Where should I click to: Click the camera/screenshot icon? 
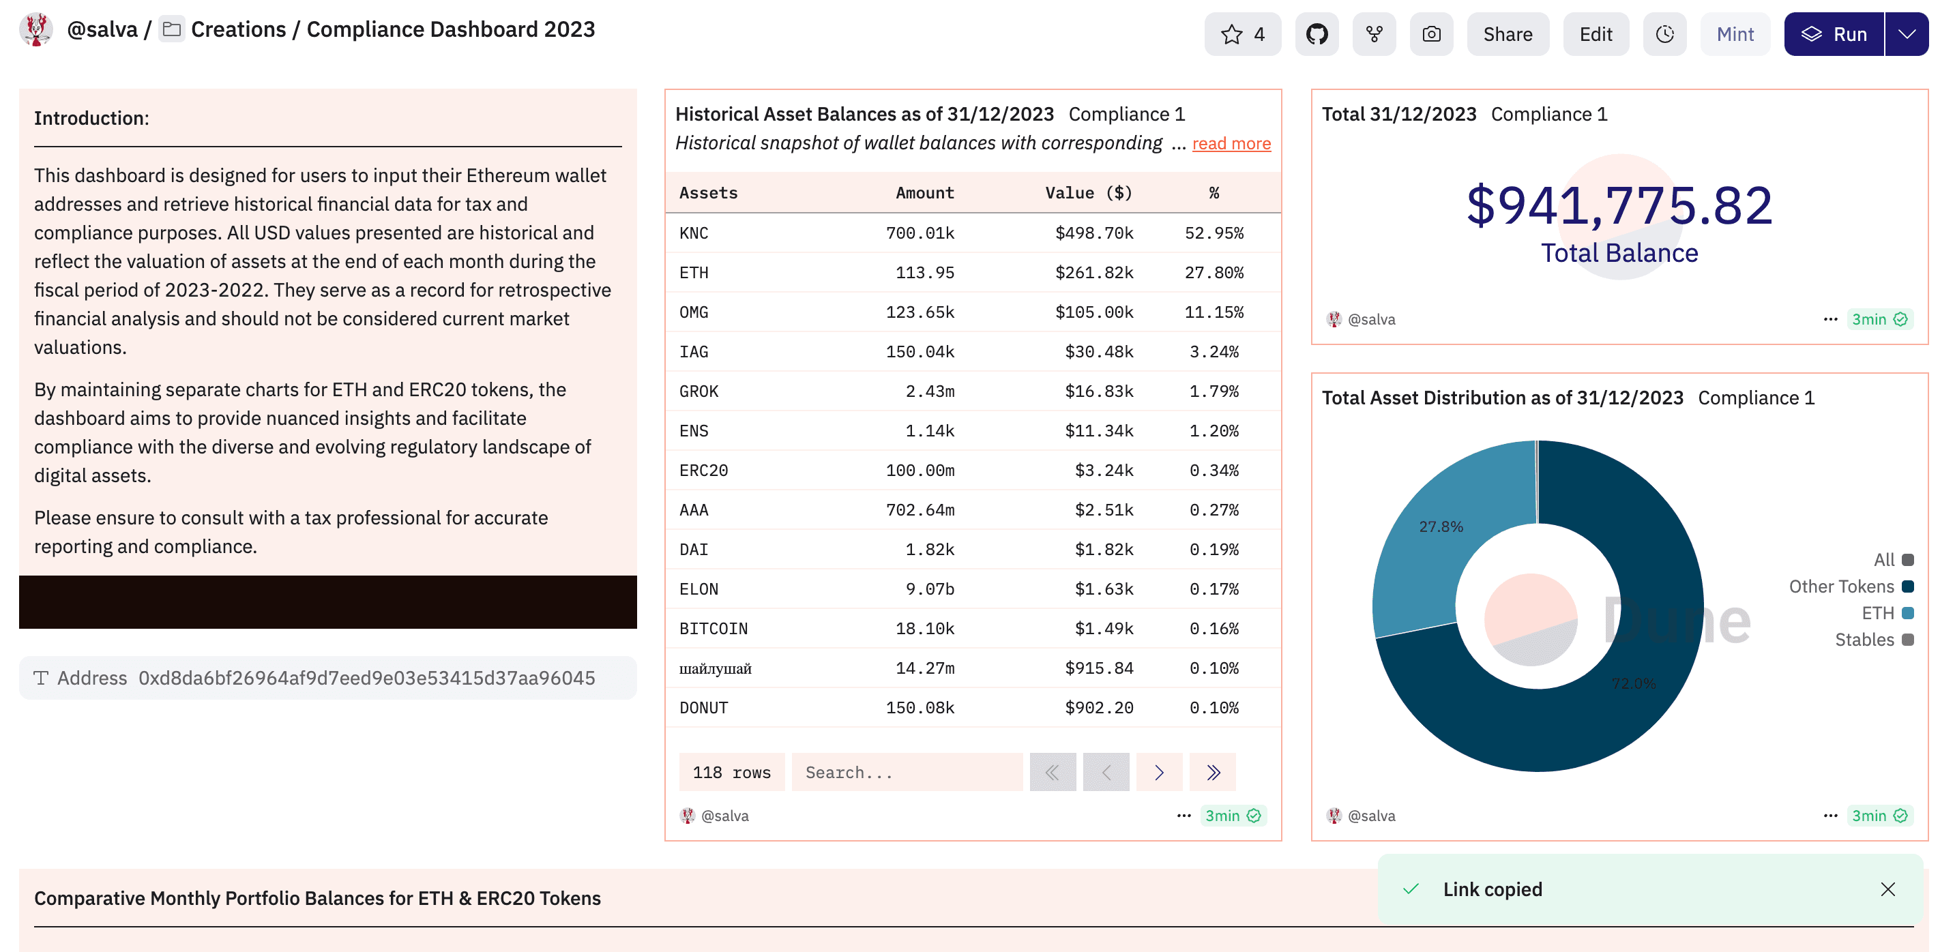[x=1432, y=33]
